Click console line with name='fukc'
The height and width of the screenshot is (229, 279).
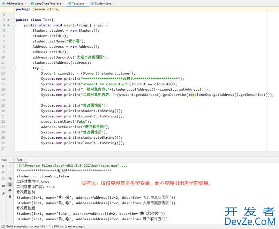(91, 214)
